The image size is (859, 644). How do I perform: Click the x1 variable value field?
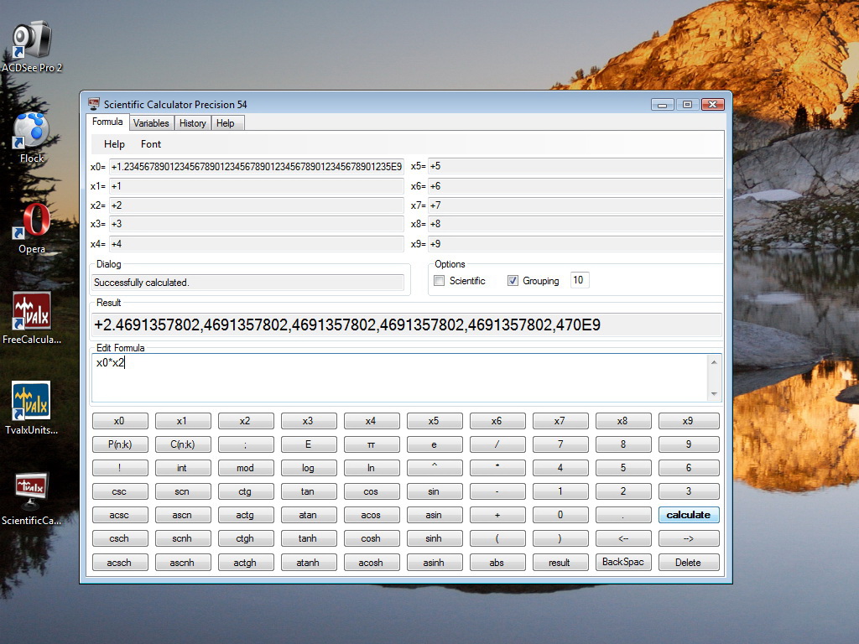tap(256, 186)
